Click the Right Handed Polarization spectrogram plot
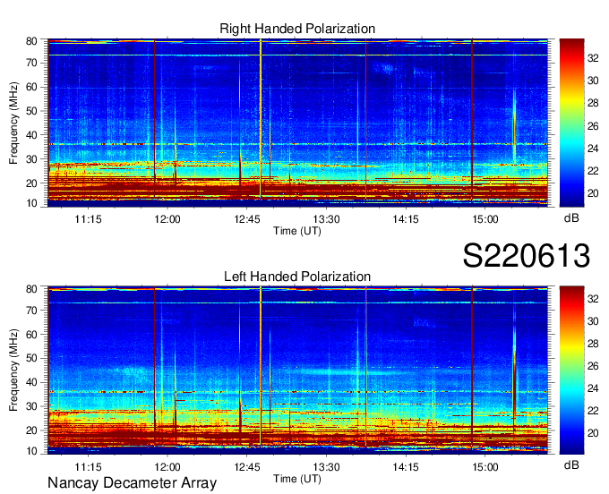 (297, 123)
